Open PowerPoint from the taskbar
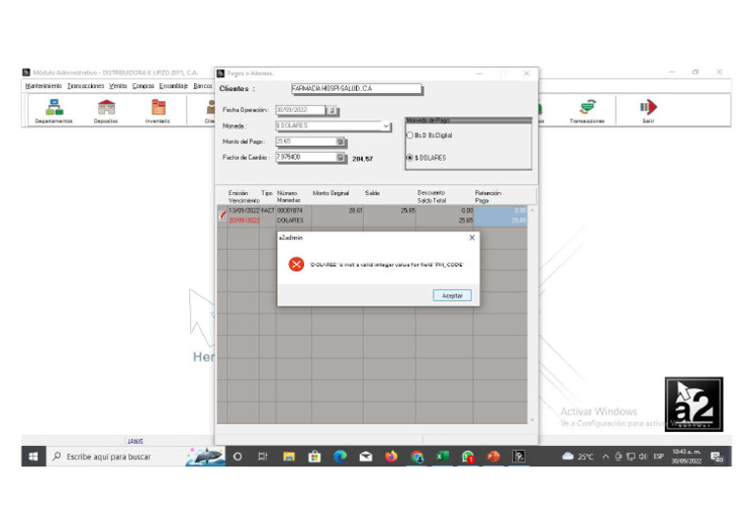Image resolution: width=753 pixels, height=532 pixels. click(x=493, y=457)
